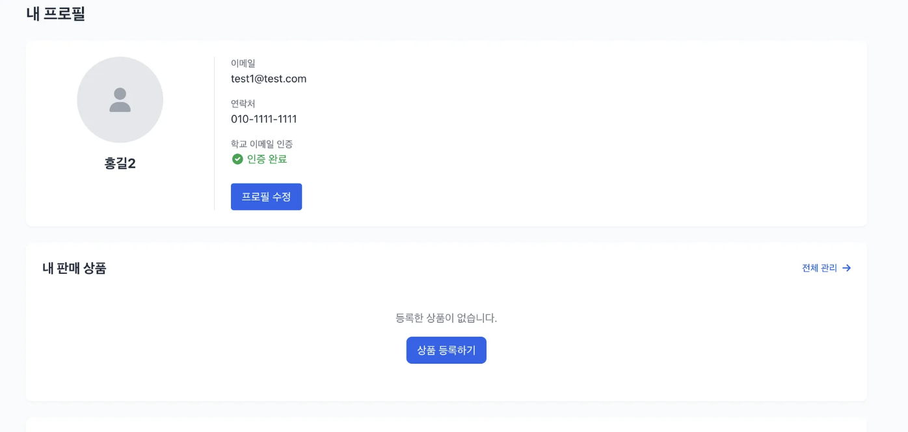Click the 학교 이메일 인증 label
This screenshot has height=432, width=908.
[262, 144]
